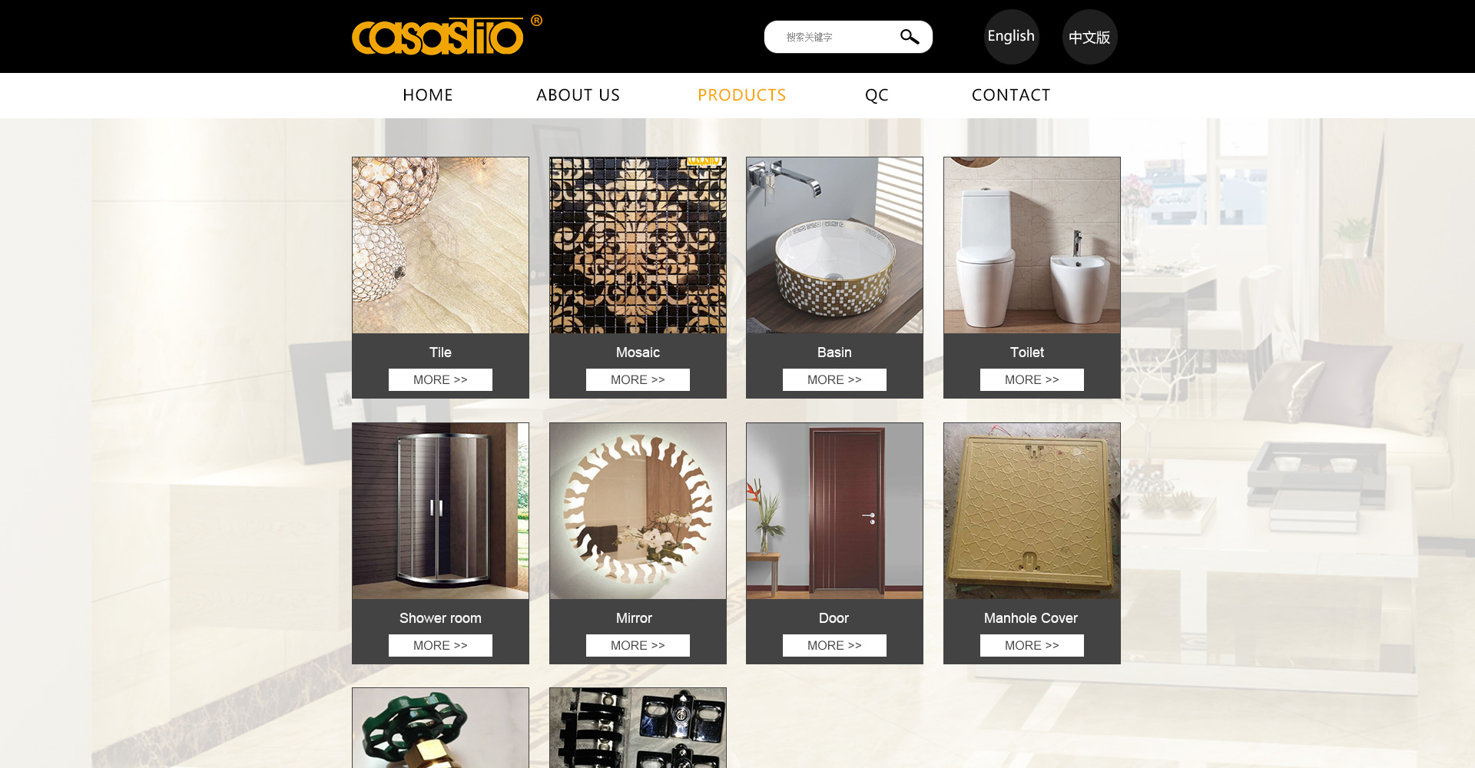1475x768 pixels.
Task: Click the magnifying glass search icon
Action: tap(910, 37)
